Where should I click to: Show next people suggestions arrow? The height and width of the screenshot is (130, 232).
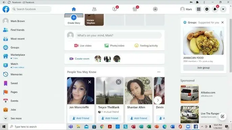coord(158,100)
